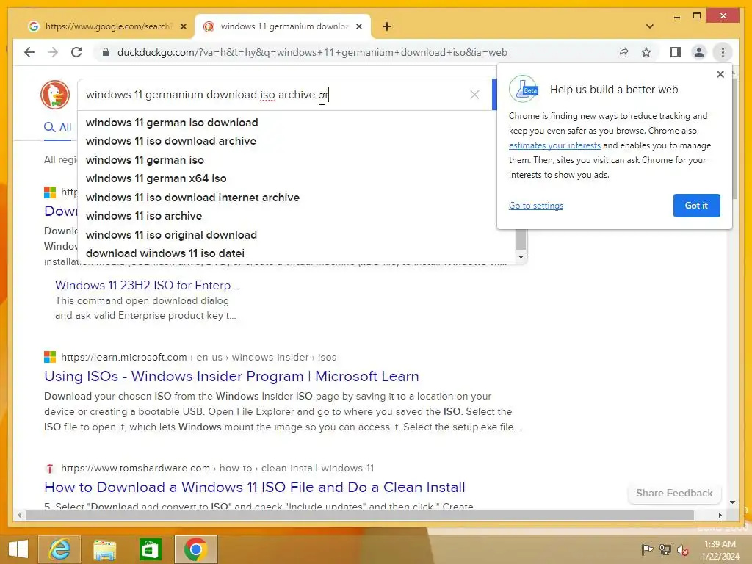The height and width of the screenshot is (564, 752).
Task: Open the learn.microsoft.com result URL
Action: pyautogui.click(x=198, y=358)
